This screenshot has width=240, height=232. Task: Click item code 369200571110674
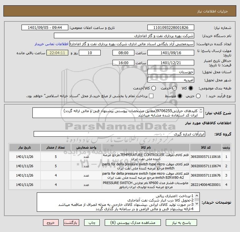pos(206,166)
